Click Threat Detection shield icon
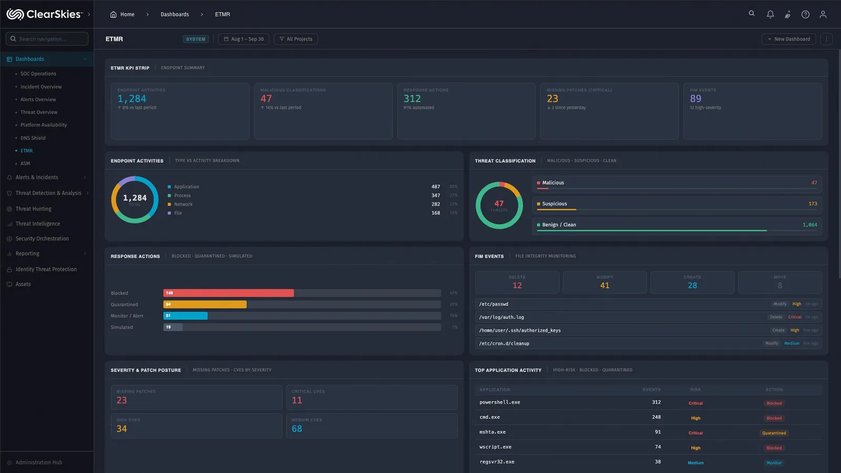The width and height of the screenshot is (841, 473). [9, 193]
